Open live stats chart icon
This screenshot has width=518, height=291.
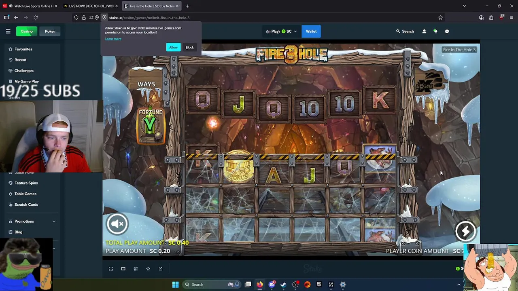[136, 269]
